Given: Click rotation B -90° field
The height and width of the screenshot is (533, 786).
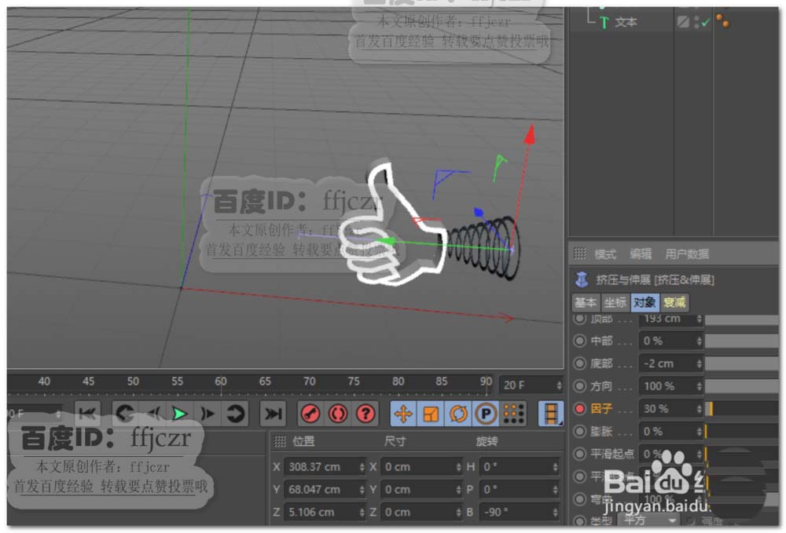Looking at the screenshot, I should 519,512.
